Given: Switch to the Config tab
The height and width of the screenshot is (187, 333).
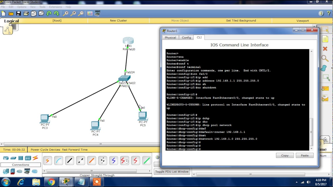Looking at the screenshot, I should (x=186, y=38).
